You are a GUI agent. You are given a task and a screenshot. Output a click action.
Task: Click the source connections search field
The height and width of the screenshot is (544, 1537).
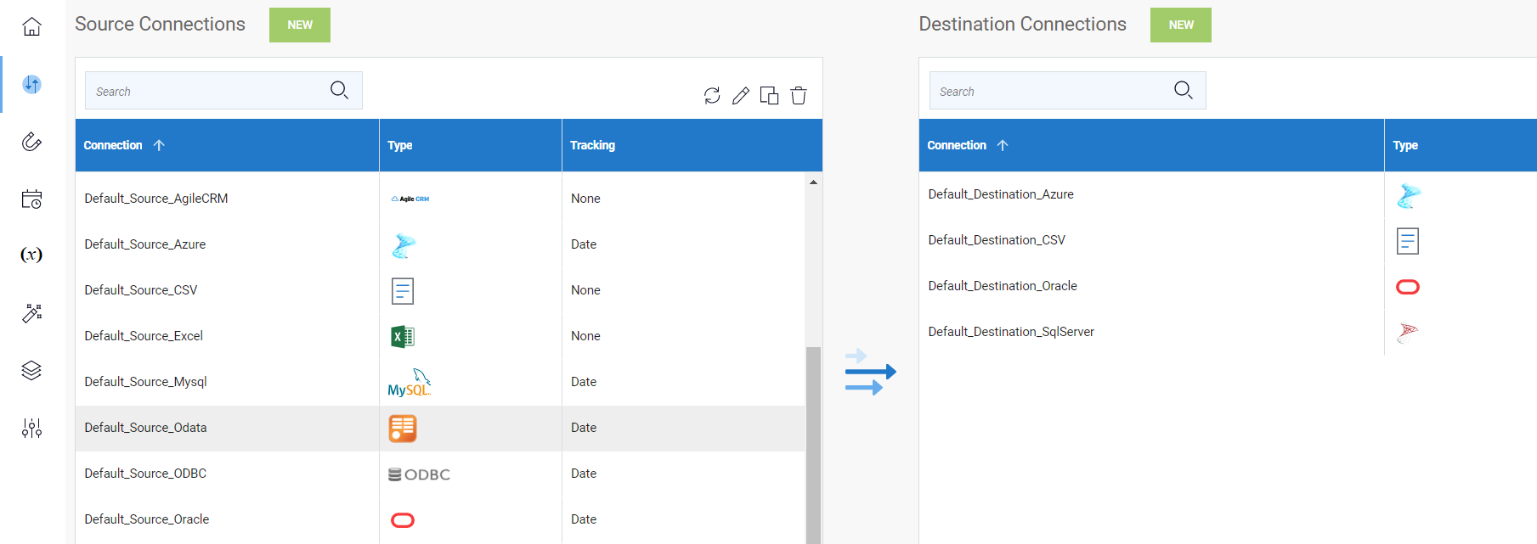click(x=208, y=91)
